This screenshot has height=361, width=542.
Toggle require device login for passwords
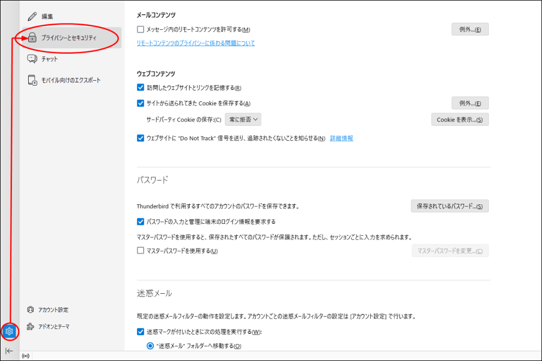(x=140, y=222)
